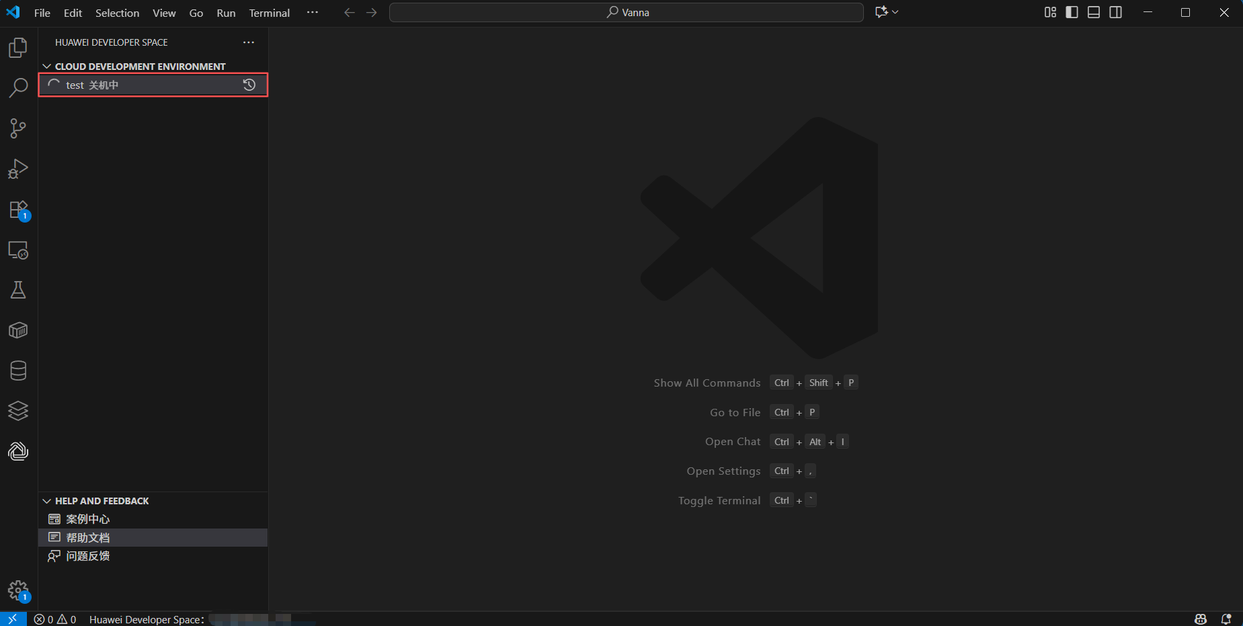This screenshot has width=1243, height=626.
Task: Collapse the Cloud Development Environment section
Action: tap(47, 67)
